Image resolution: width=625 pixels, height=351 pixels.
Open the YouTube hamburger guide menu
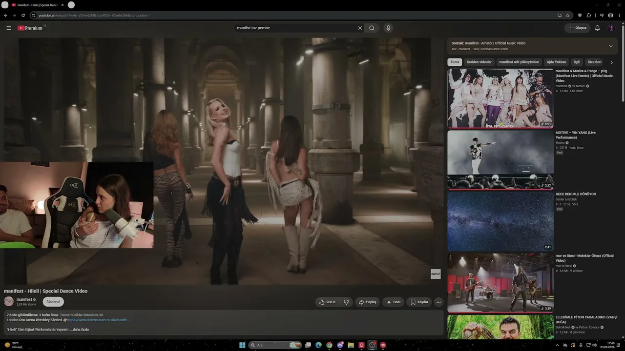pyautogui.click(x=9, y=28)
